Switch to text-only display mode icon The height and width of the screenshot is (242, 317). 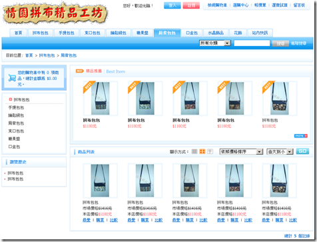point(210,151)
